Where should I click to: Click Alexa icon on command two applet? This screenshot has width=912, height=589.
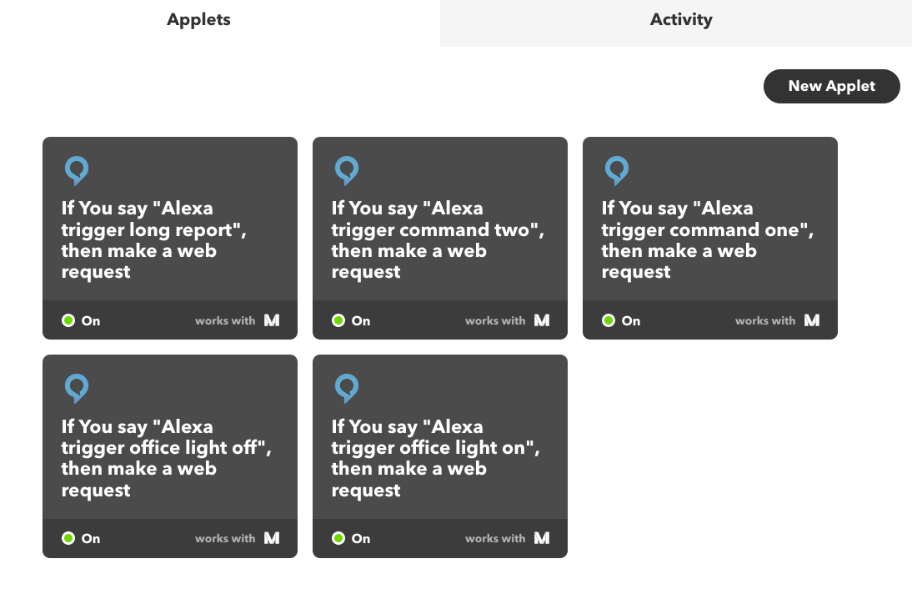point(347,170)
